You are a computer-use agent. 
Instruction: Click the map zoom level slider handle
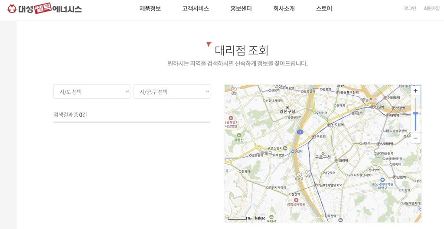click(415, 113)
